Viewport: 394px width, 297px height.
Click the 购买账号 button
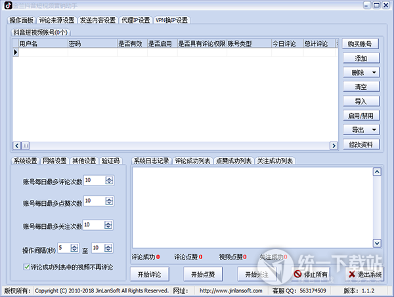coord(361,44)
